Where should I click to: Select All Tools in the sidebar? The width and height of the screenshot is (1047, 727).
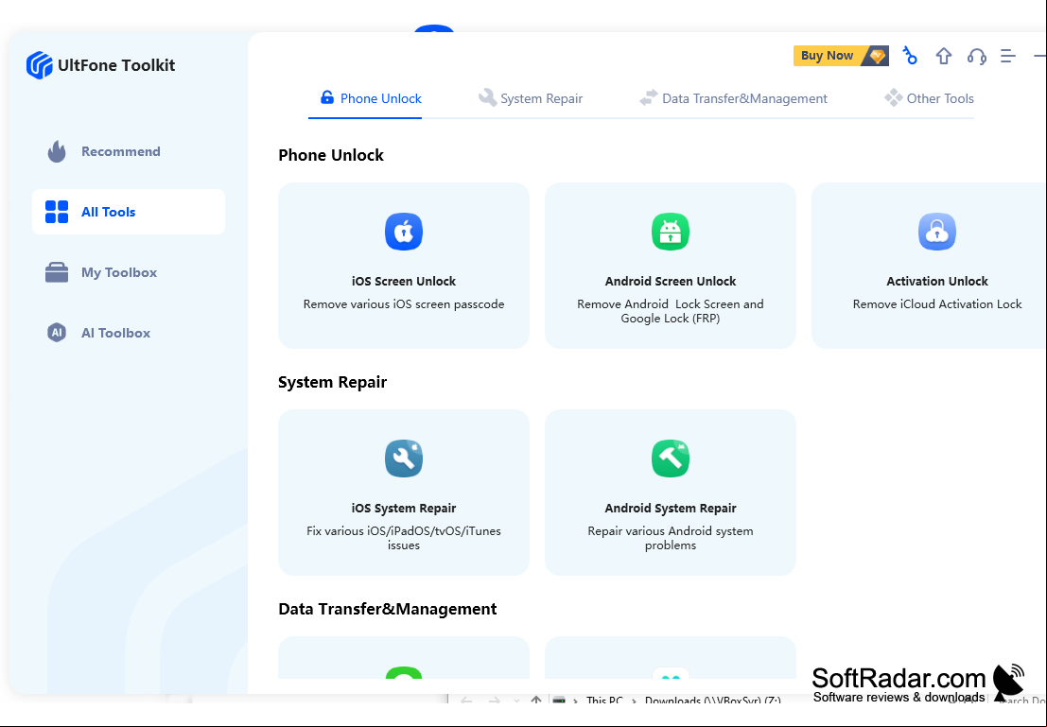click(x=129, y=212)
